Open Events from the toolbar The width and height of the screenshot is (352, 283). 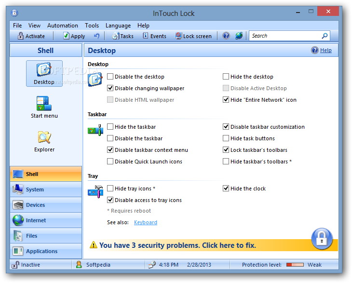click(x=154, y=36)
